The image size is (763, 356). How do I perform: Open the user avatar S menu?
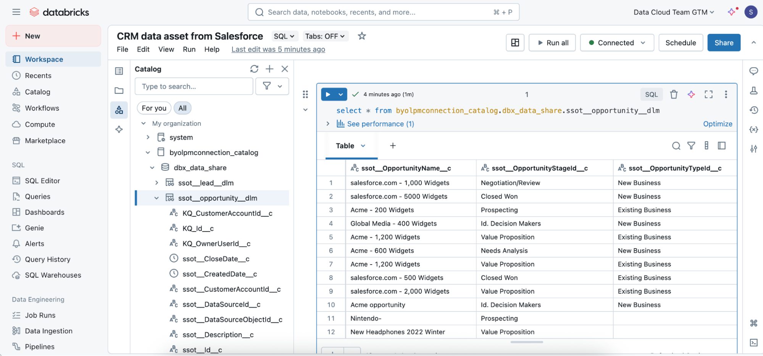[751, 12]
